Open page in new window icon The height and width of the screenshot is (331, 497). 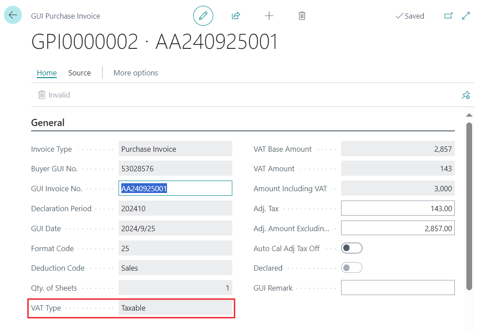coord(448,16)
